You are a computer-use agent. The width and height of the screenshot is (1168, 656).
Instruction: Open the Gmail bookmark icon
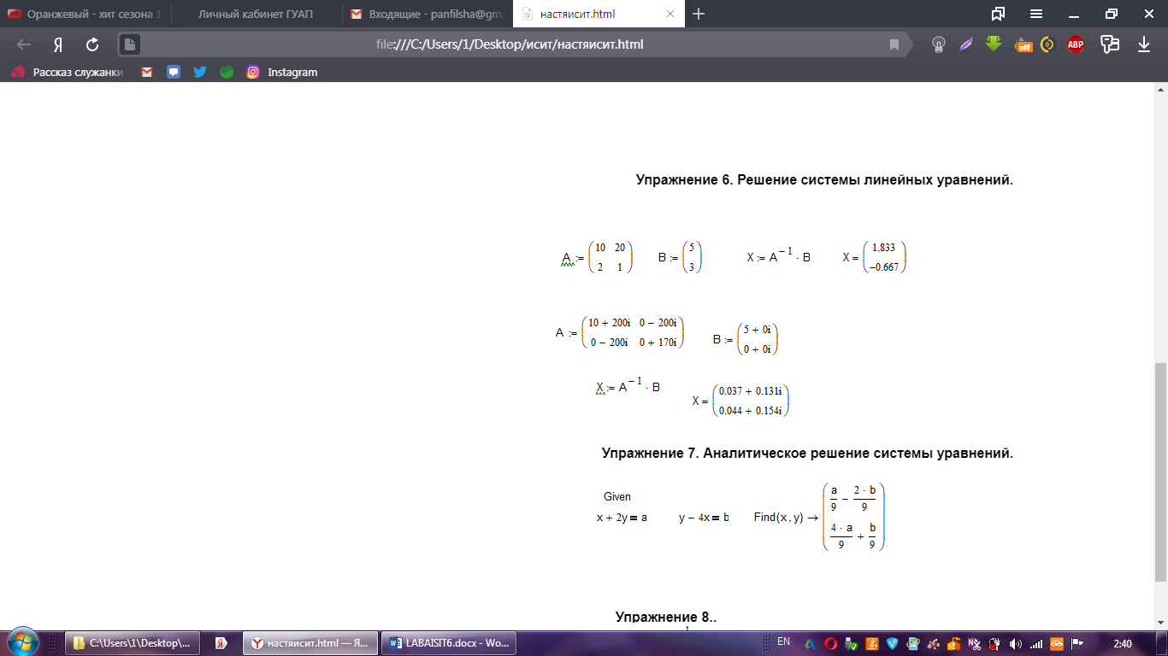coord(147,72)
